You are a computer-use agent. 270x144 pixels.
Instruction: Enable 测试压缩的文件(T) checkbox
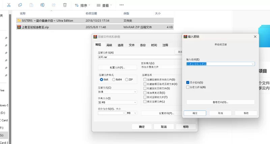[145, 97]
